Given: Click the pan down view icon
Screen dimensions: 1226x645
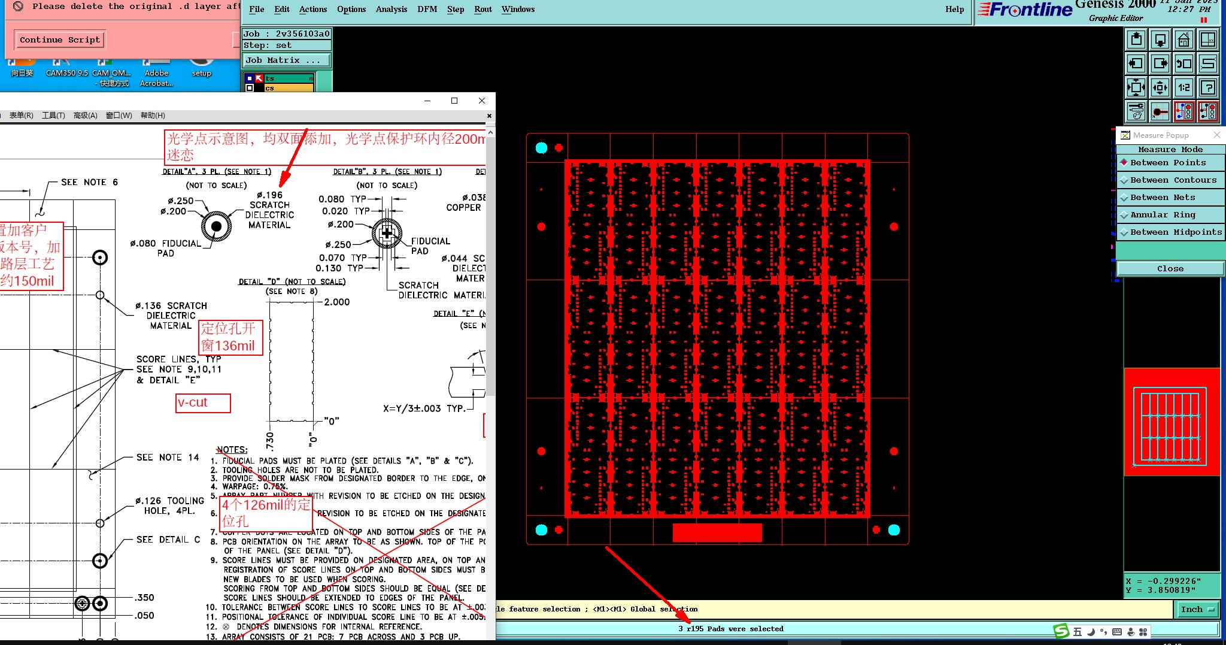Looking at the screenshot, I should coord(1160,40).
